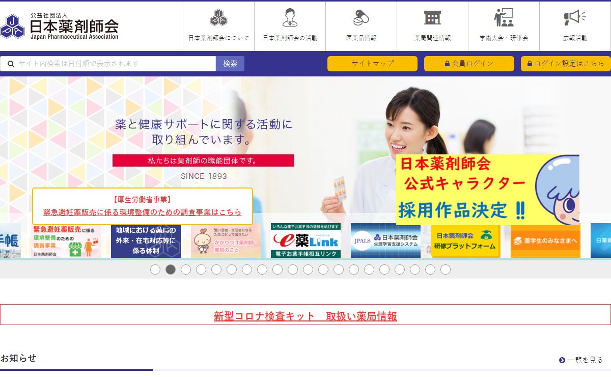Select the last carousel dot indicator

(x=446, y=270)
